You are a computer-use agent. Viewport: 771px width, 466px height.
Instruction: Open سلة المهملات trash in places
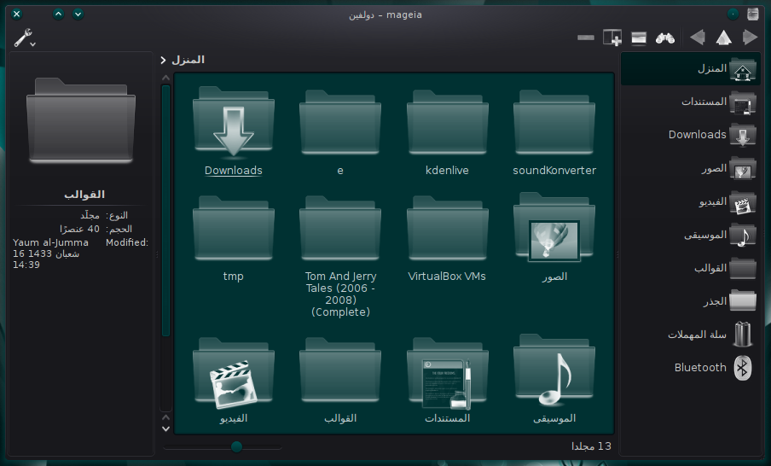(690, 335)
